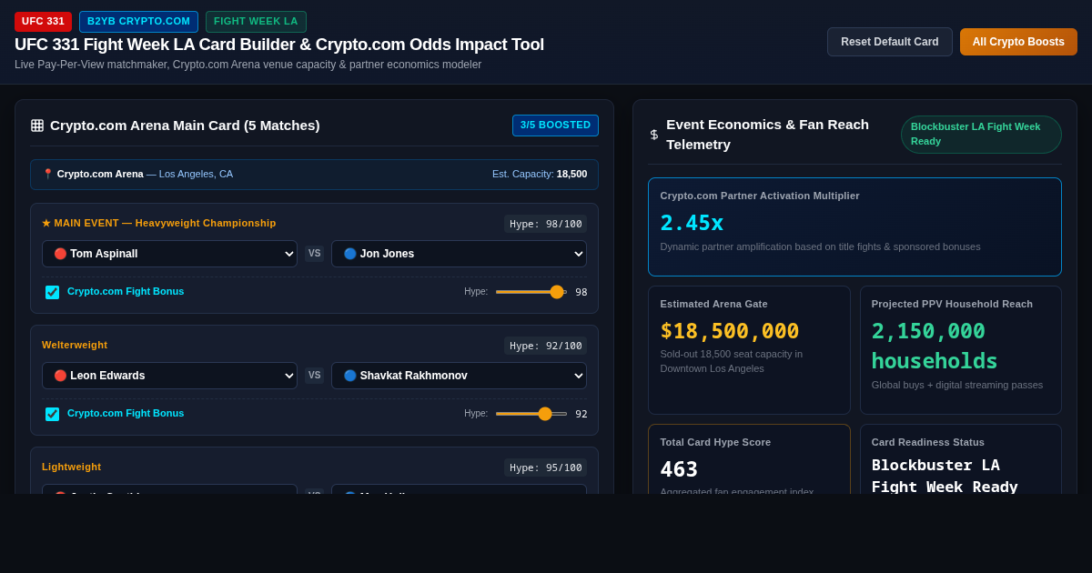
Task: Click the UFC 331 red badge
Action: pyautogui.click(x=43, y=22)
